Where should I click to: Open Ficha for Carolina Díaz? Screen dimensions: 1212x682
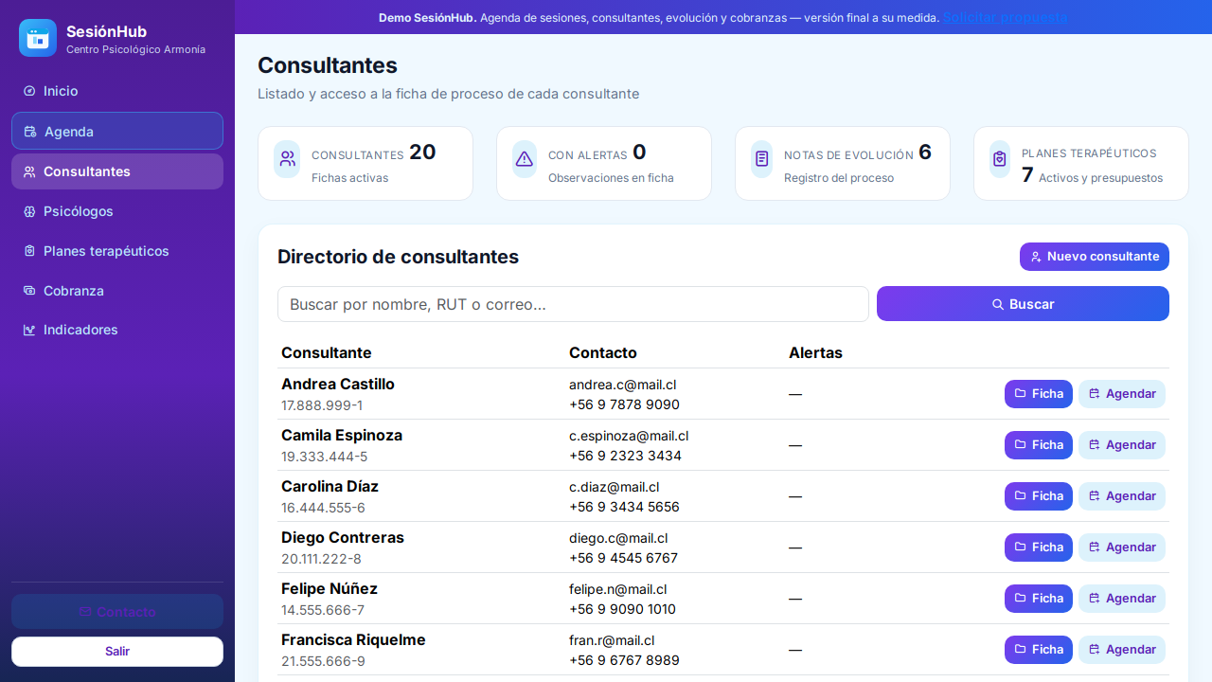(x=1039, y=496)
